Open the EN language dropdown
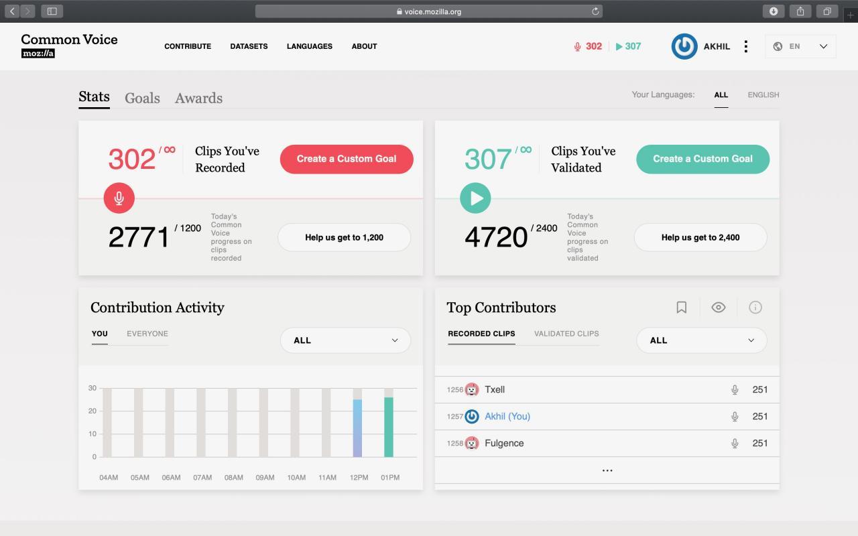This screenshot has width=858, height=536. tap(800, 46)
